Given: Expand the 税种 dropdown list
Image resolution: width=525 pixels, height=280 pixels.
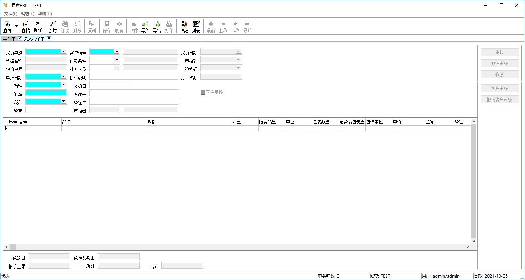Looking at the screenshot, I should (64, 101).
